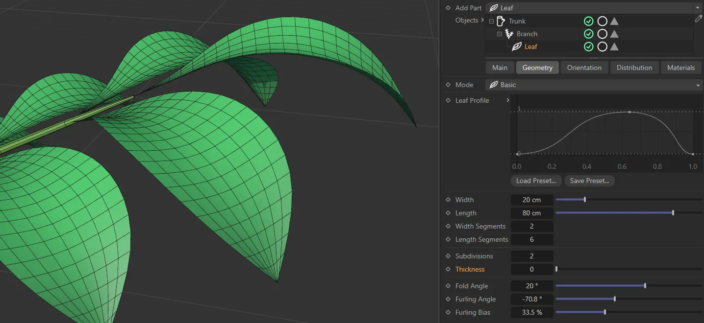This screenshot has width=704, height=323.
Task: Open the Mode dropdown showing Basic
Action: click(x=698, y=84)
